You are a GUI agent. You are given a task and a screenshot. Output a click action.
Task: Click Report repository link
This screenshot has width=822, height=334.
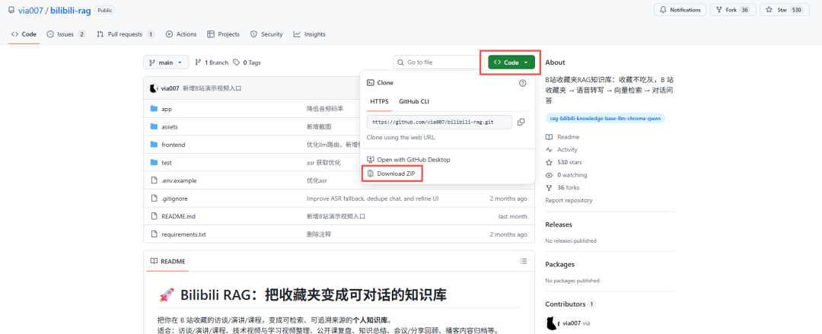[x=569, y=200]
